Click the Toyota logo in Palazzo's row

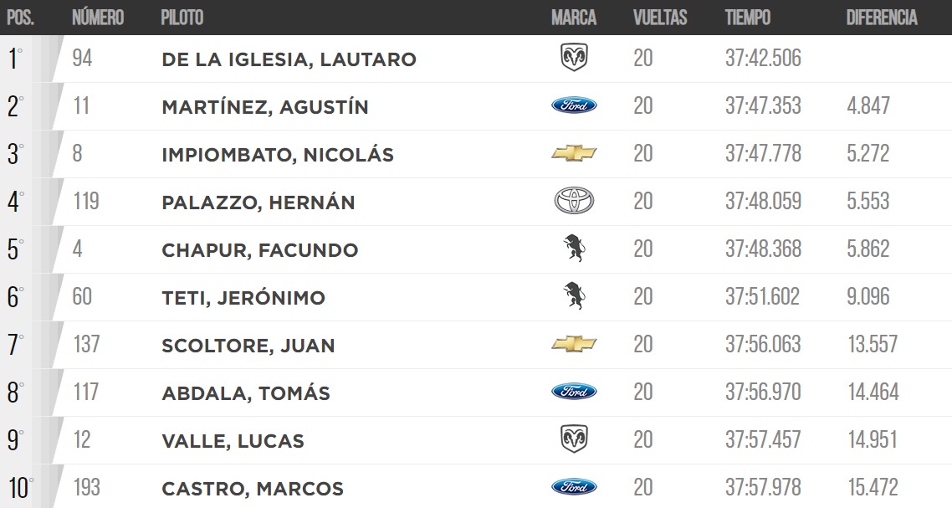[x=574, y=201]
